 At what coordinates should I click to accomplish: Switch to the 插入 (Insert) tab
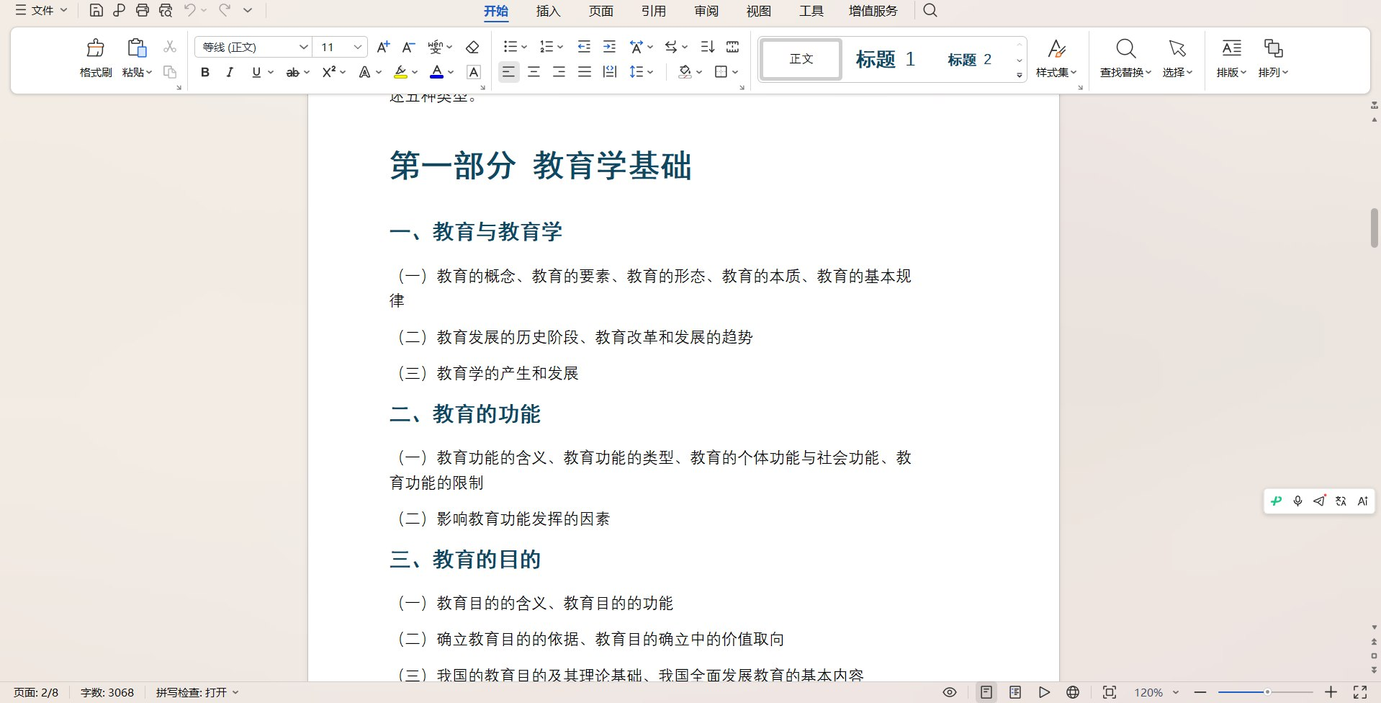548,11
